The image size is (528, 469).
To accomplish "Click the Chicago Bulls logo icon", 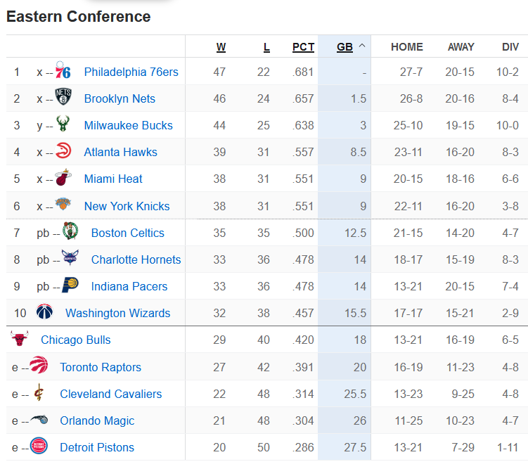I will (x=20, y=338).
